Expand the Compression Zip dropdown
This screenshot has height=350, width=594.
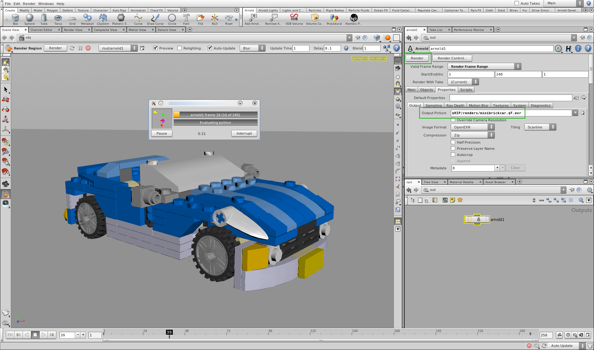click(472, 135)
